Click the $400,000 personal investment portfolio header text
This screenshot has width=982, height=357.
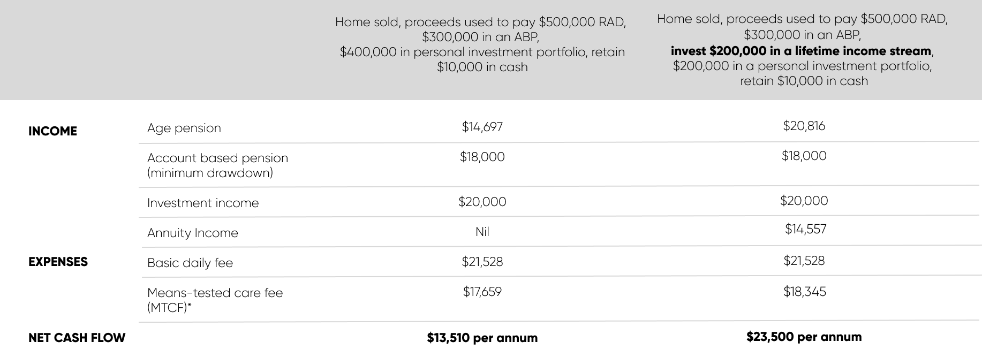(482, 52)
